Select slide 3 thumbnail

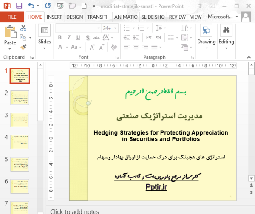(20, 120)
